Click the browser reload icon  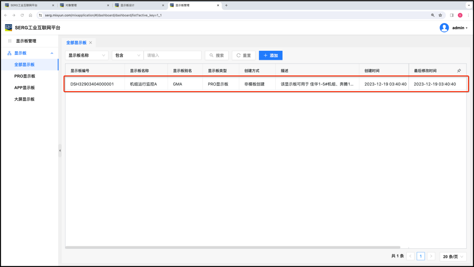[22, 15]
